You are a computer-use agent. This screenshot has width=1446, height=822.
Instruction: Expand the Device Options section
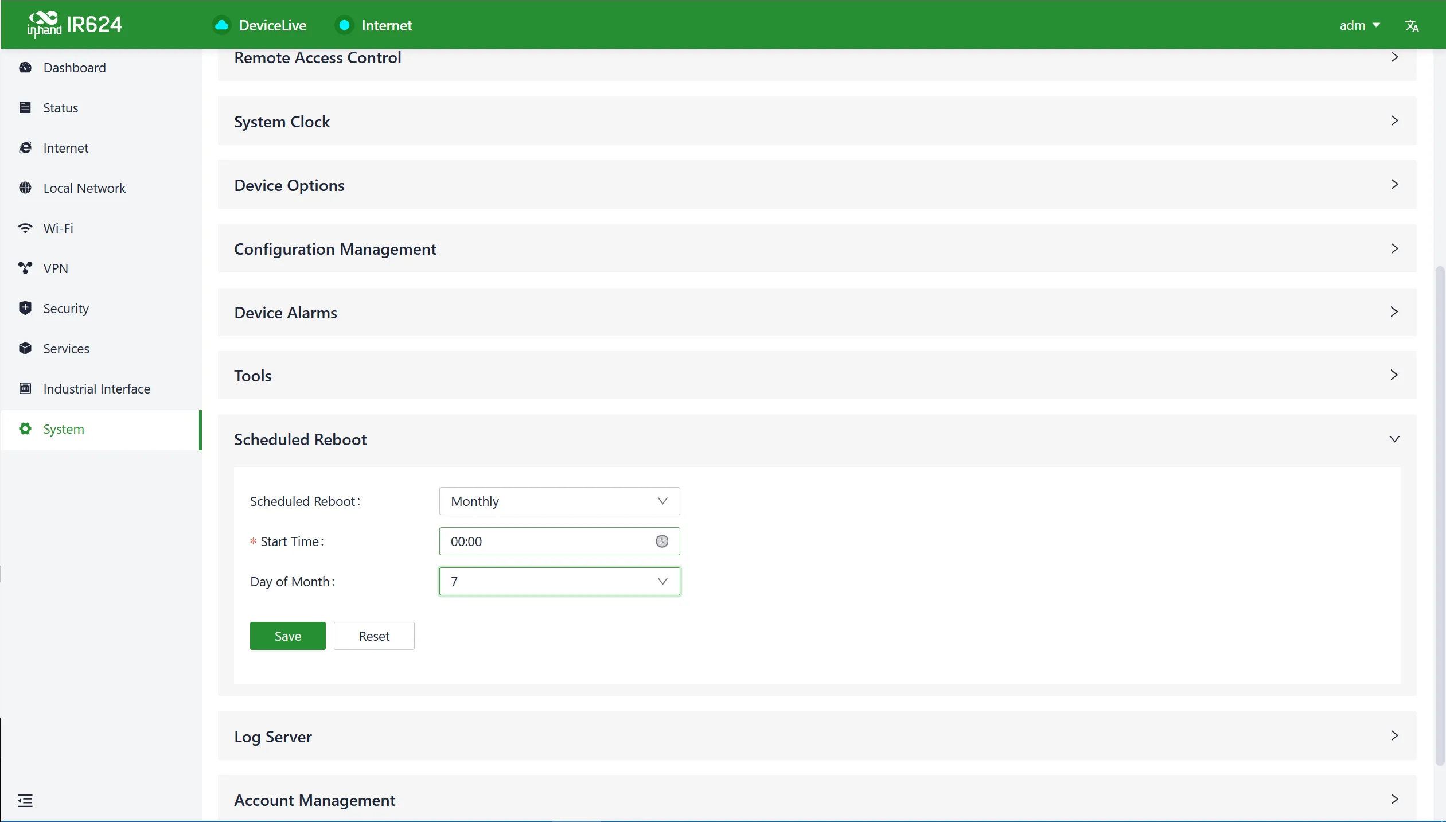click(x=817, y=185)
